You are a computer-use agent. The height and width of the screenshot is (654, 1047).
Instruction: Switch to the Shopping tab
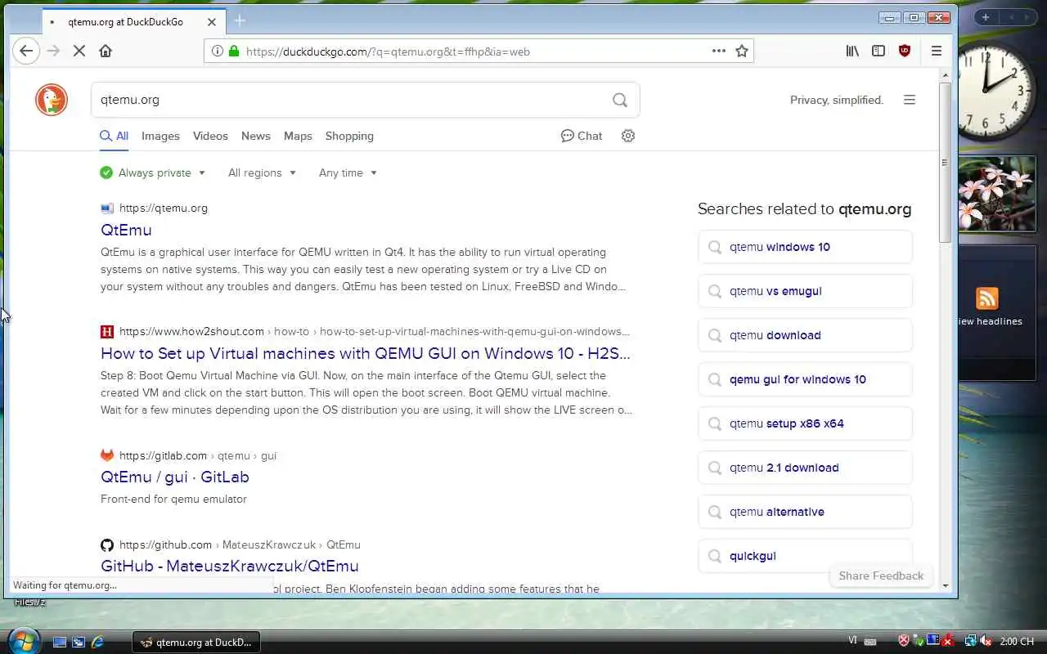point(349,136)
